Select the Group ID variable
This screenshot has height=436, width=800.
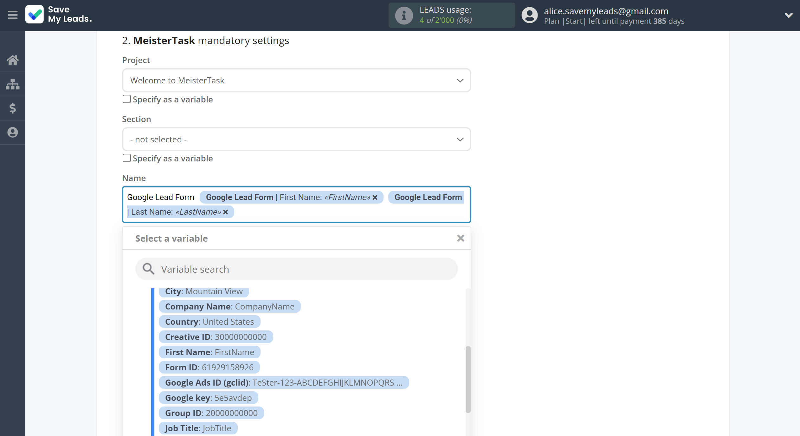point(211,413)
